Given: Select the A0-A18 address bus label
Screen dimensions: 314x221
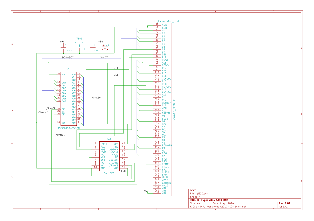Looking at the screenshot, I should pos(96,97).
